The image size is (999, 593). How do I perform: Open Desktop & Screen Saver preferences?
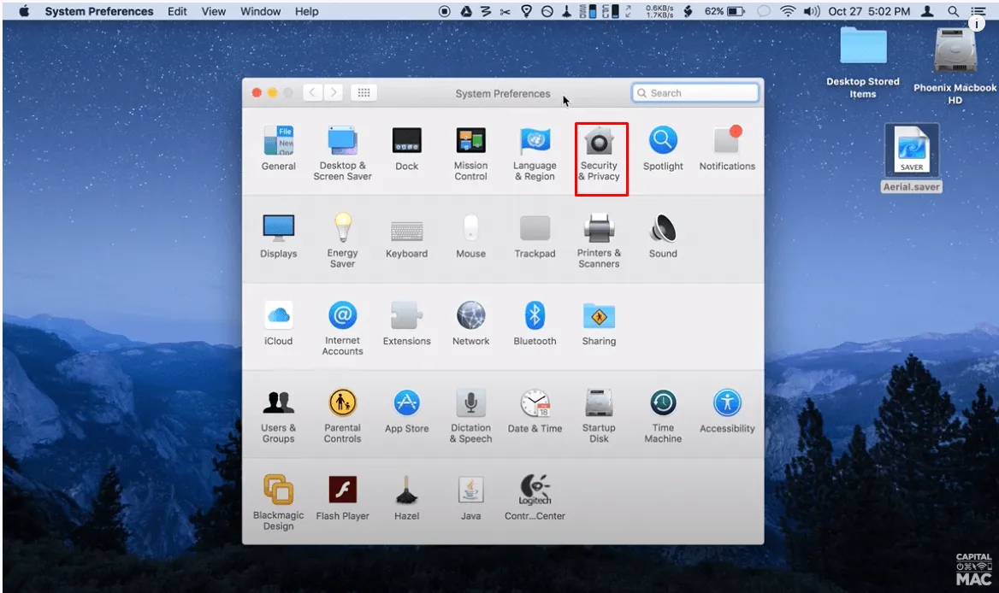click(342, 153)
